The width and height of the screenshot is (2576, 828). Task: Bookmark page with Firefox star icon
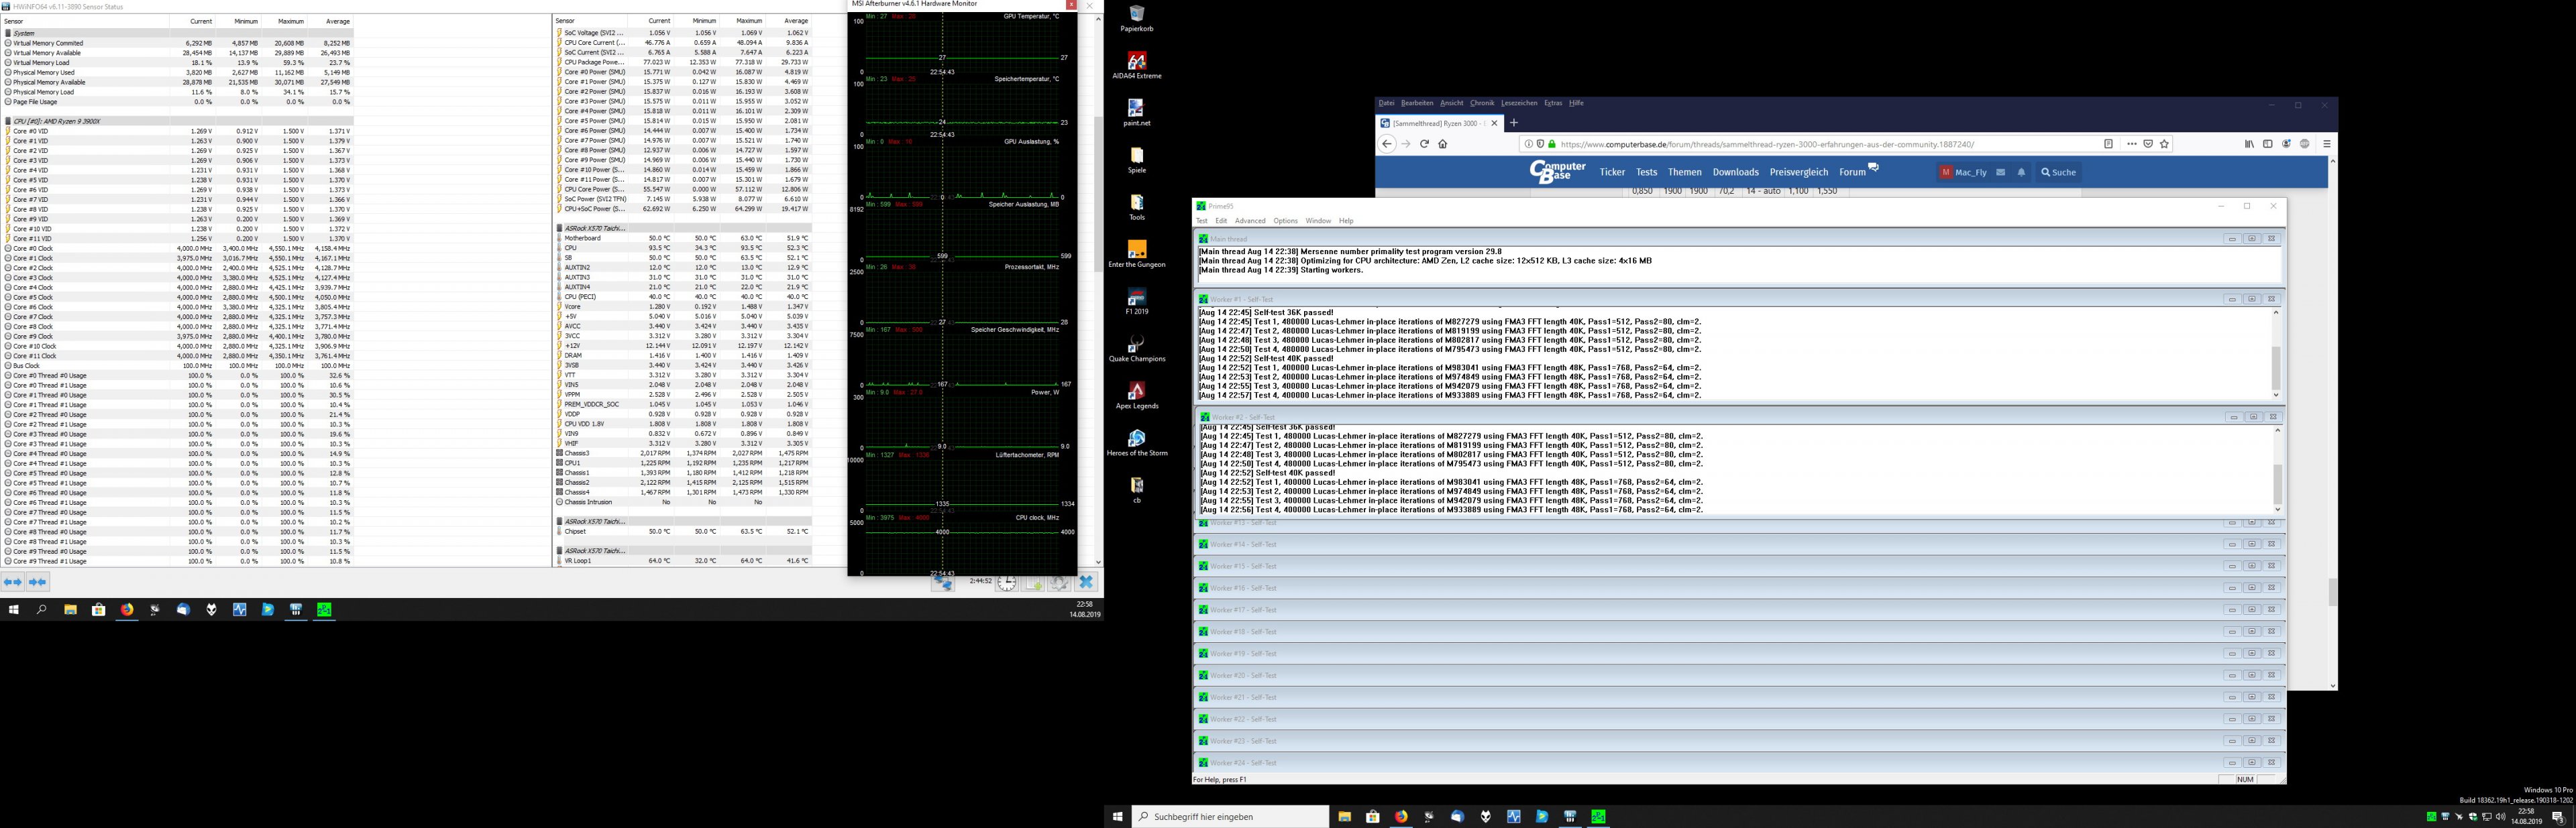pos(2165,144)
